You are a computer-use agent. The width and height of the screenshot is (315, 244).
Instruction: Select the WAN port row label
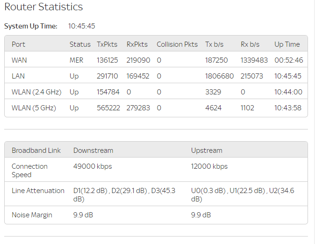tap(20, 60)
